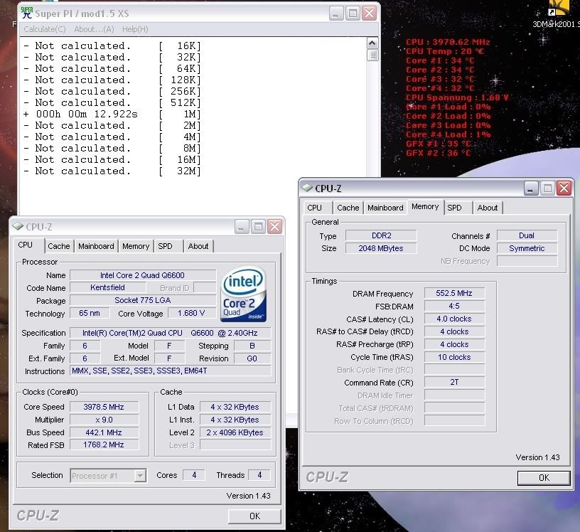The image size is (580, 532).
Task: Click the Command Rate value 2T
Action: [454, 382]
